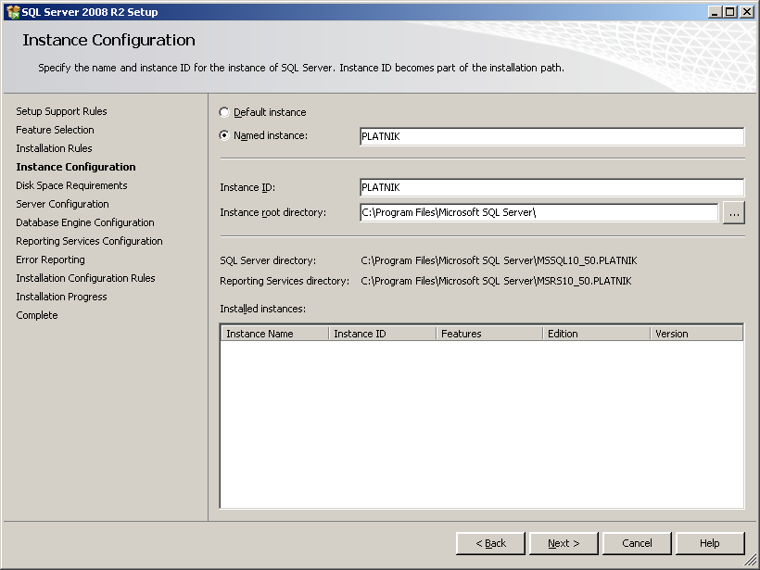Select Disk Space Requirements step in sidebar
The height and width of the screenshot is (570, 760).
click(71, 185)
